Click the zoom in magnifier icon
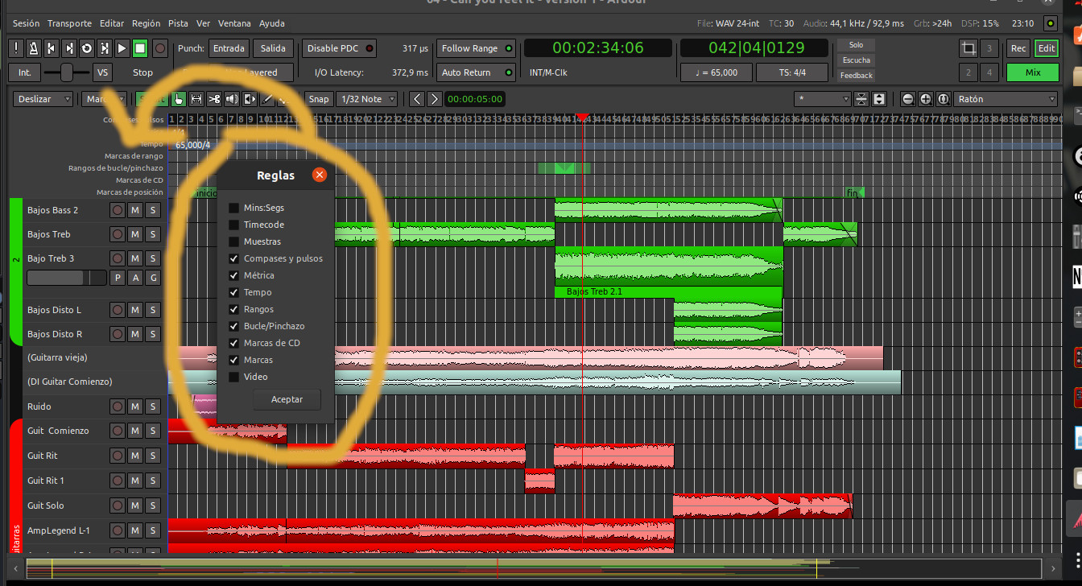1082x586 pixels. (925, 99)
